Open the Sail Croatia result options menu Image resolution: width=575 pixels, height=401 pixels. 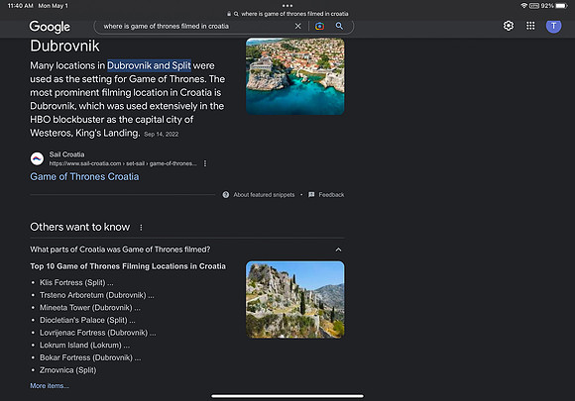pos(205,163)
